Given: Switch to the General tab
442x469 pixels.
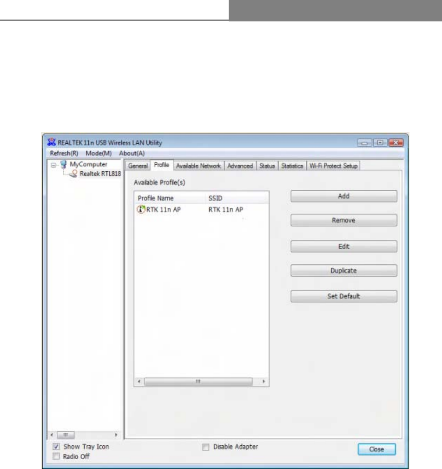Looking at the screenshot, I should pos(138,166).
